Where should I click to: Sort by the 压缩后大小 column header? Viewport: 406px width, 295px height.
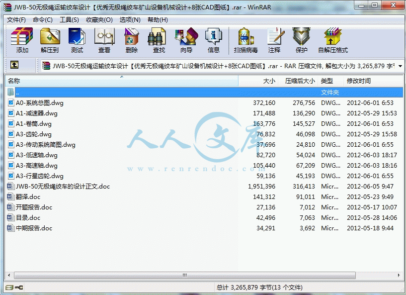click(x=298, y=81)
